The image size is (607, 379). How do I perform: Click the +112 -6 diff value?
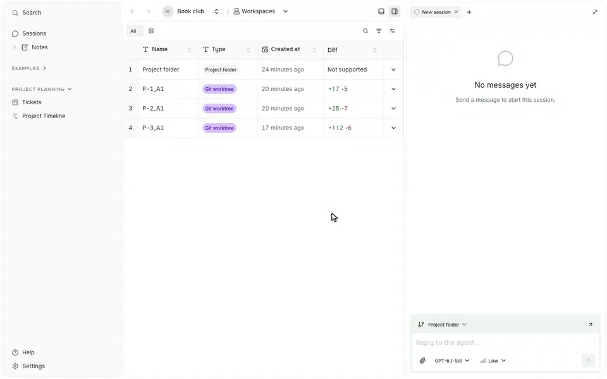click(340, 128)
